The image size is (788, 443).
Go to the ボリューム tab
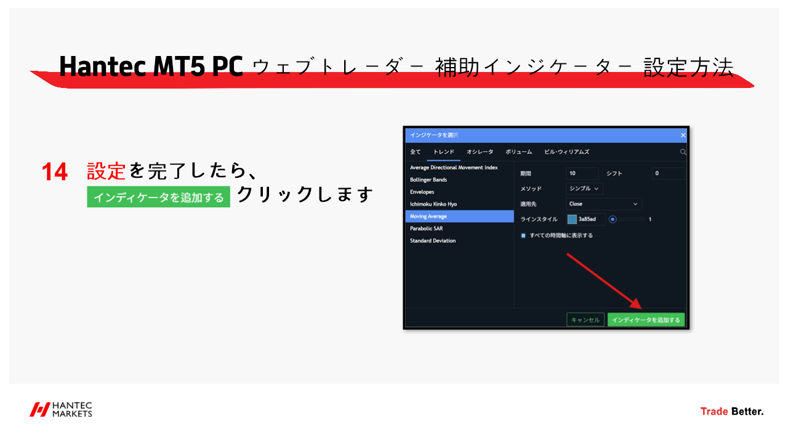pos(518,152)
